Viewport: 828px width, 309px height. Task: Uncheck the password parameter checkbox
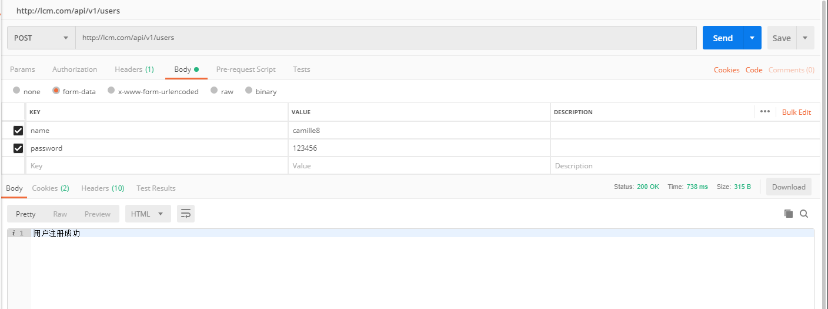[x=18, y=148]
